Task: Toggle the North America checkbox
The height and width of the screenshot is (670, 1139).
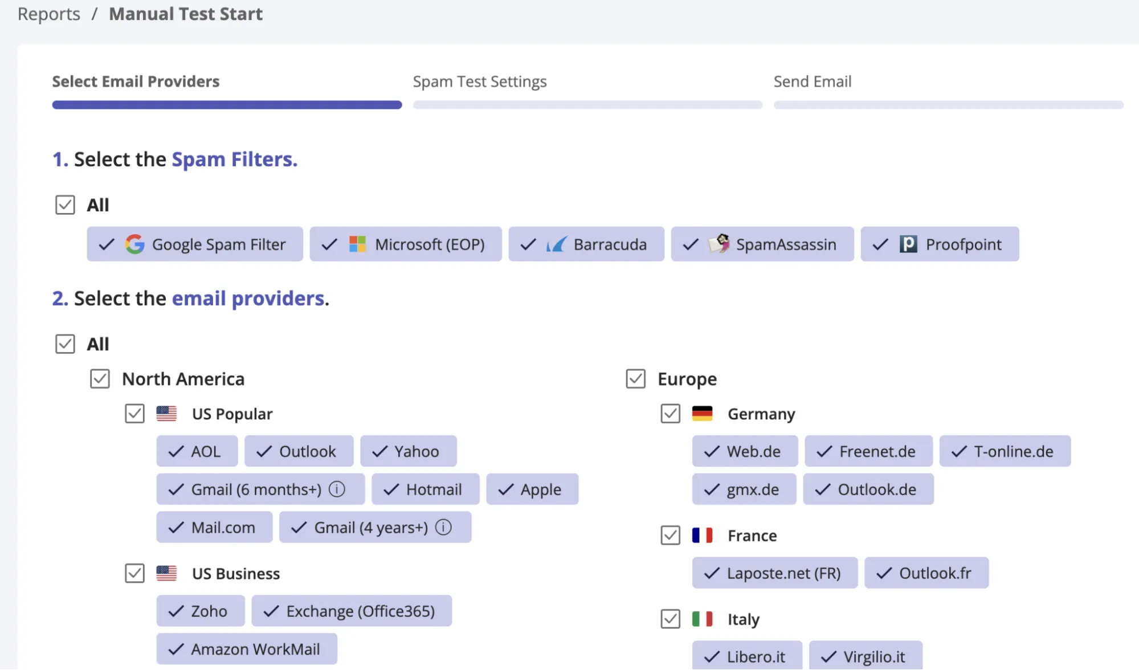Action: coord(100,379)
